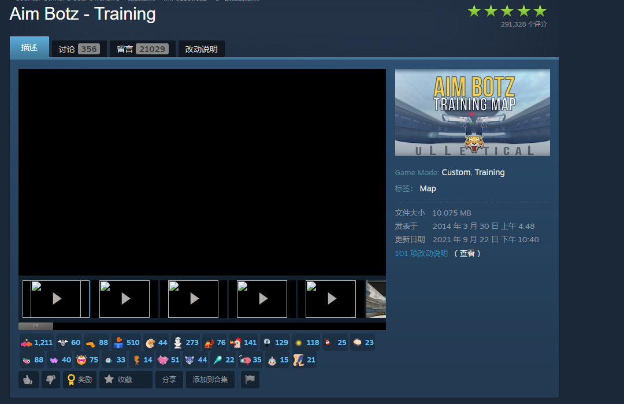Click the pink award showing count 35

coord(251,360)
